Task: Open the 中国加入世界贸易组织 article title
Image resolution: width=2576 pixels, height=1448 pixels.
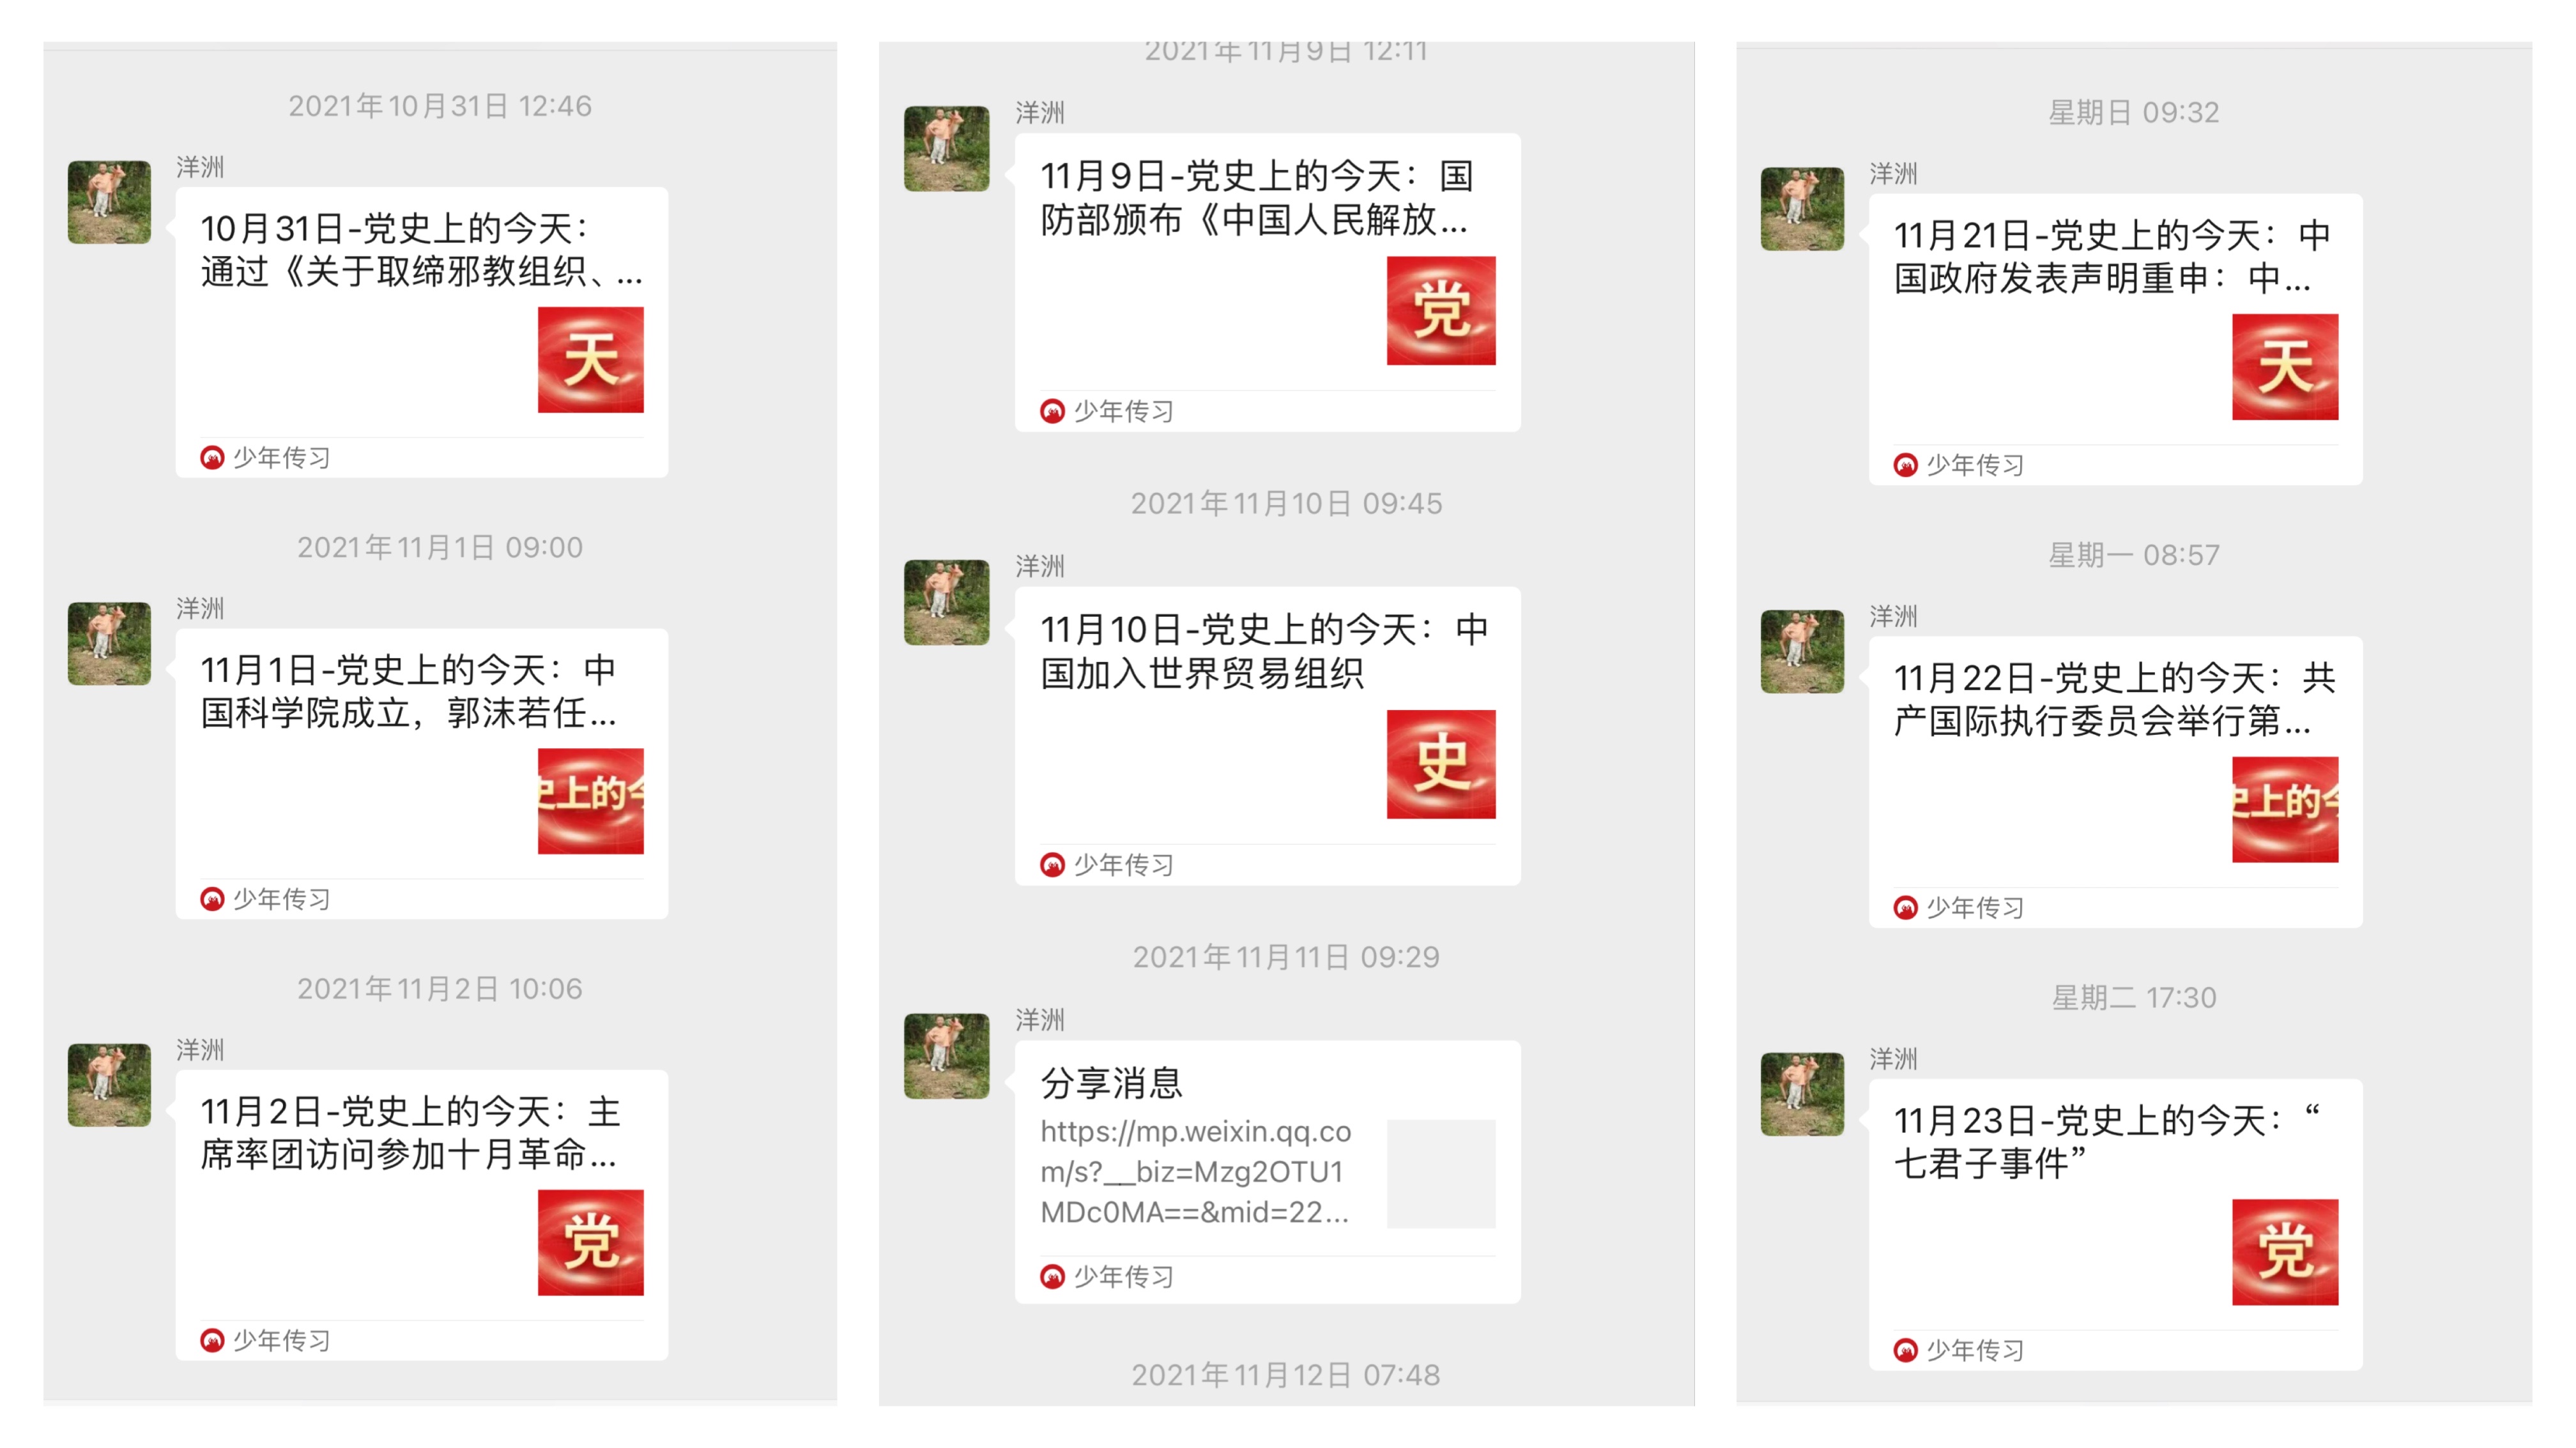Action: [1264, 652]
